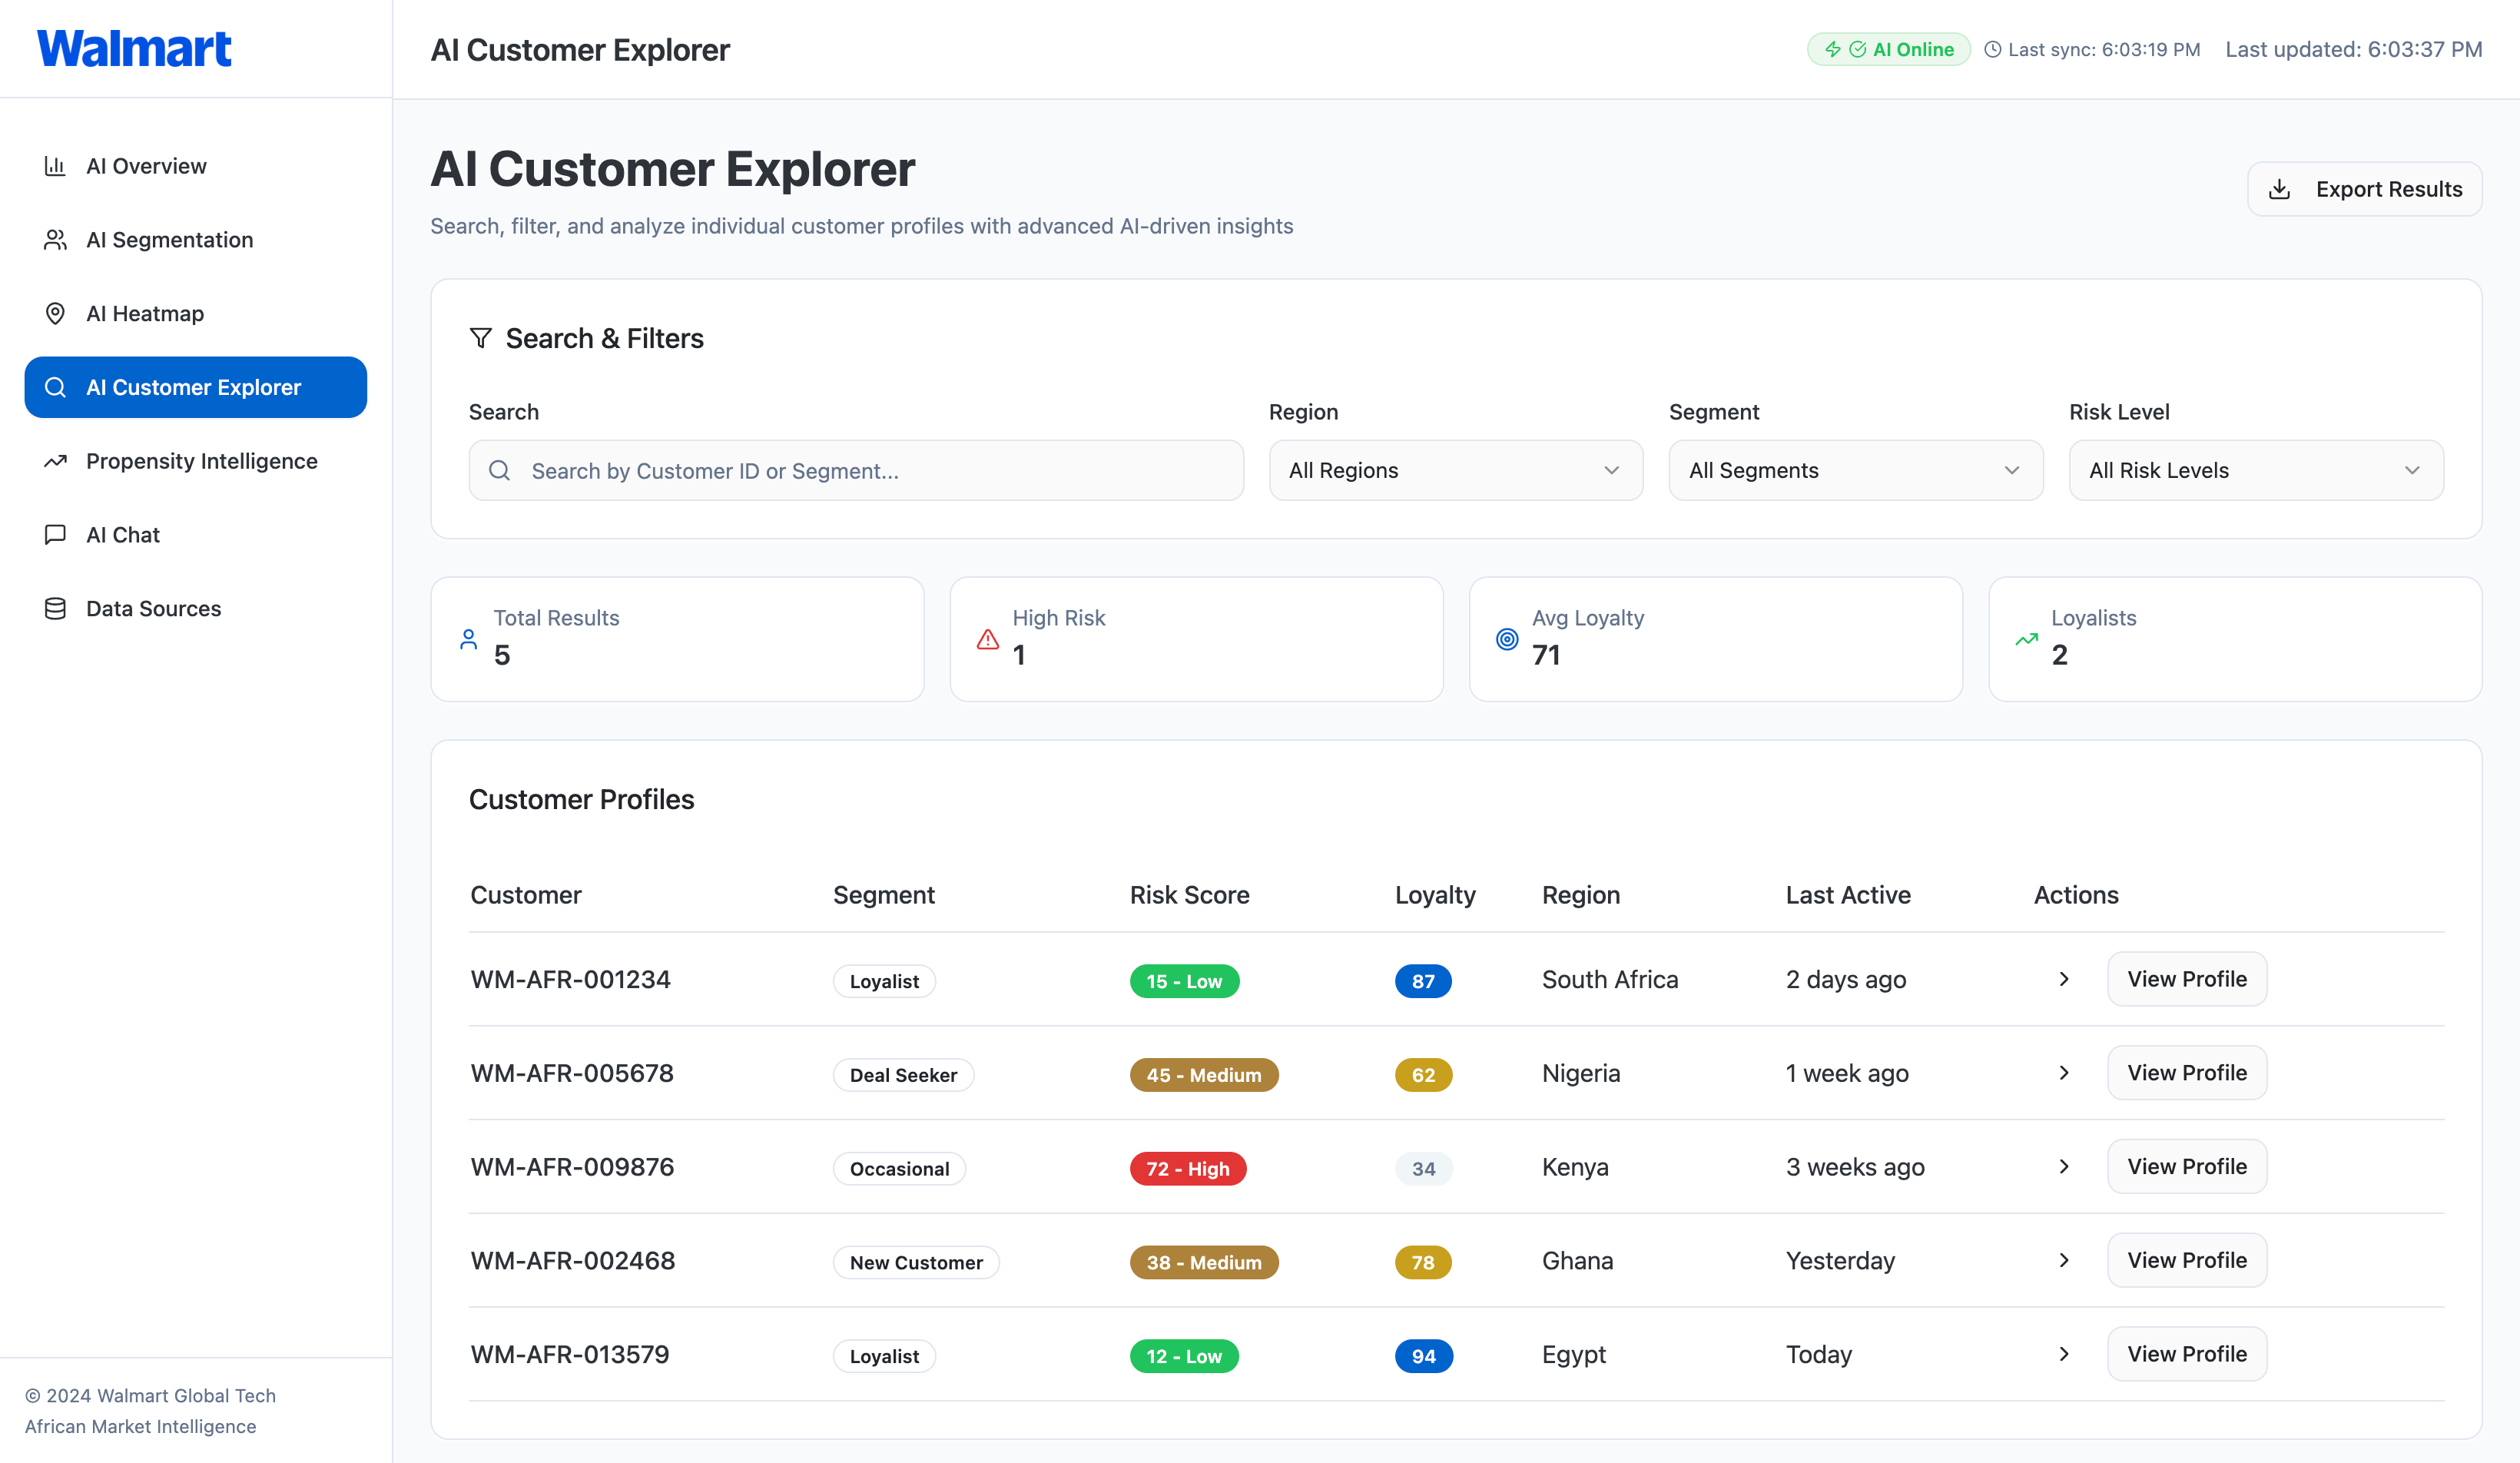Click the red 72 - High risk badge

[x=1188, y=1169]
